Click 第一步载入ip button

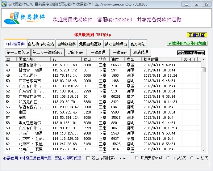(x=18, y=52)
